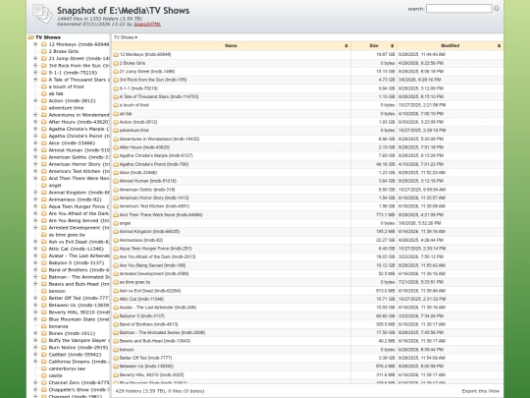Open the Snap2HTML link
Image resolution: width=530 pixels, height=398 pixels.
click(x=147, y=24)
